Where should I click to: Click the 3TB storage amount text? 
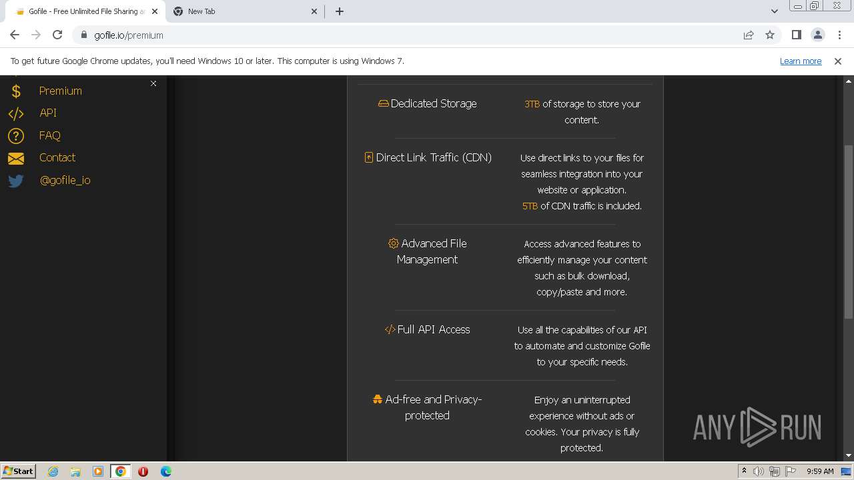coord(532,104)
